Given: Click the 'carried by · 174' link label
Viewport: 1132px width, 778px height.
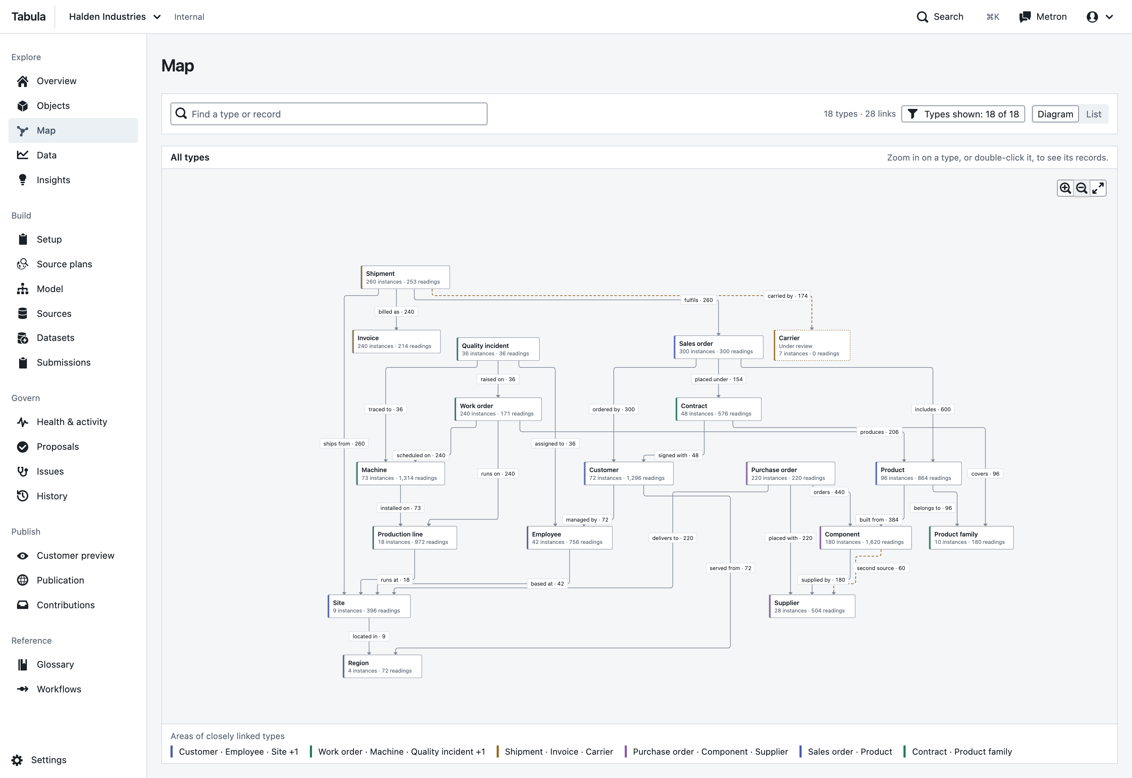Looking at the screenshot, I should click(787, 296).
